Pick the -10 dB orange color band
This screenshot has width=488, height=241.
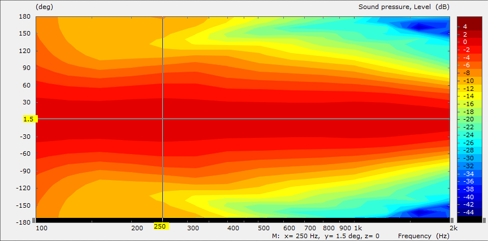point(469,81)
